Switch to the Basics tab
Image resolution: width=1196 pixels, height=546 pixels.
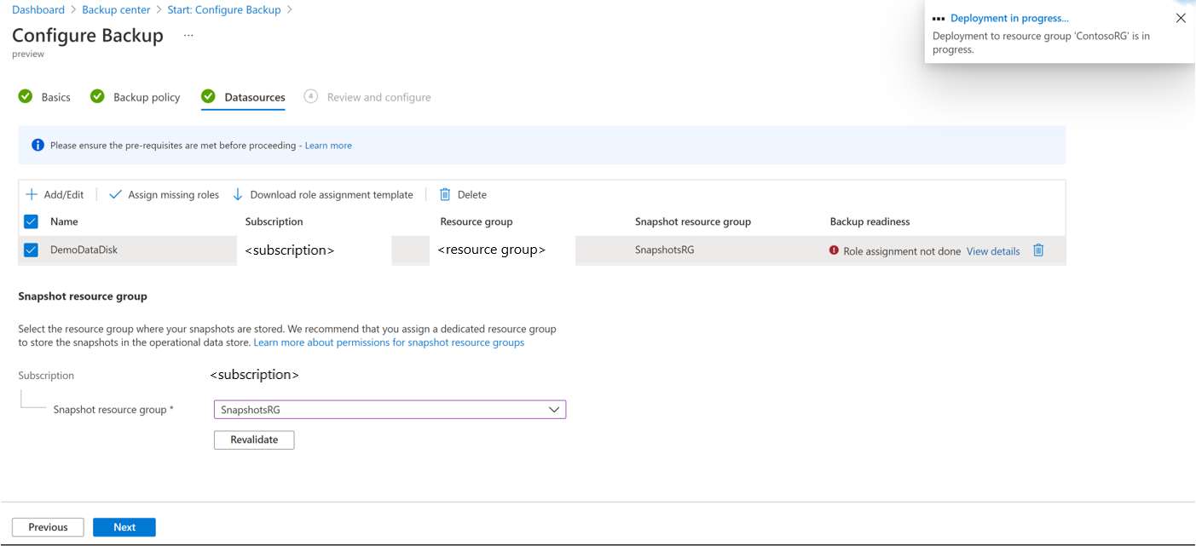(55, 97)
